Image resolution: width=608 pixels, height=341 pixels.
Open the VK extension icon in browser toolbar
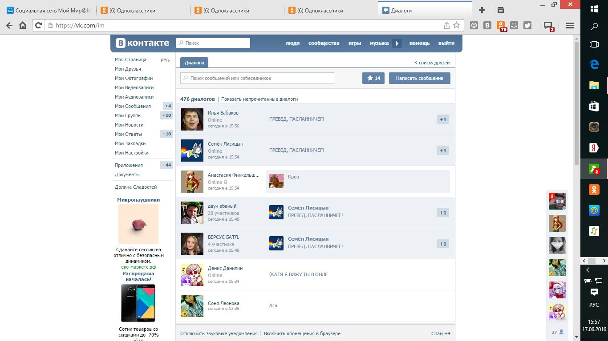click(x=487, y=25)
